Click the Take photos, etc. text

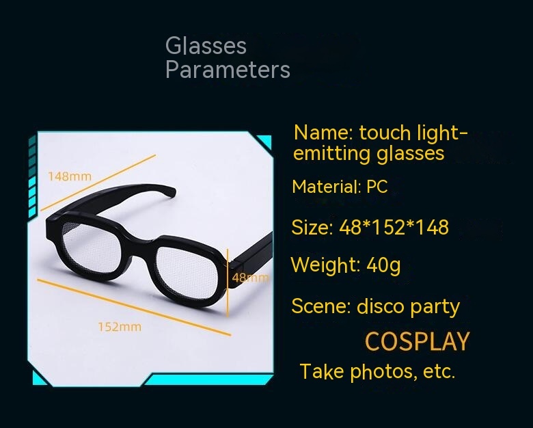click(x=377, y=371)
